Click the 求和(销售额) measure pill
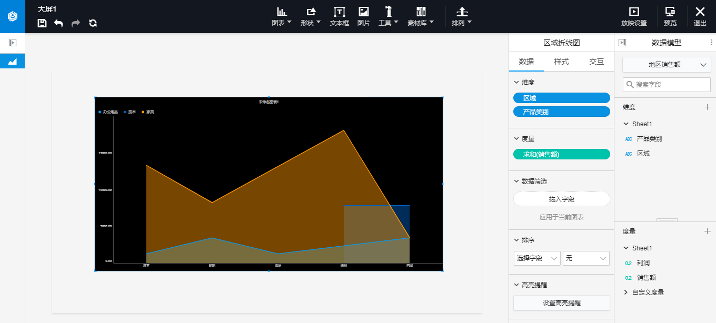This screenshot has height=323, width=716. (x=561, y=154)
